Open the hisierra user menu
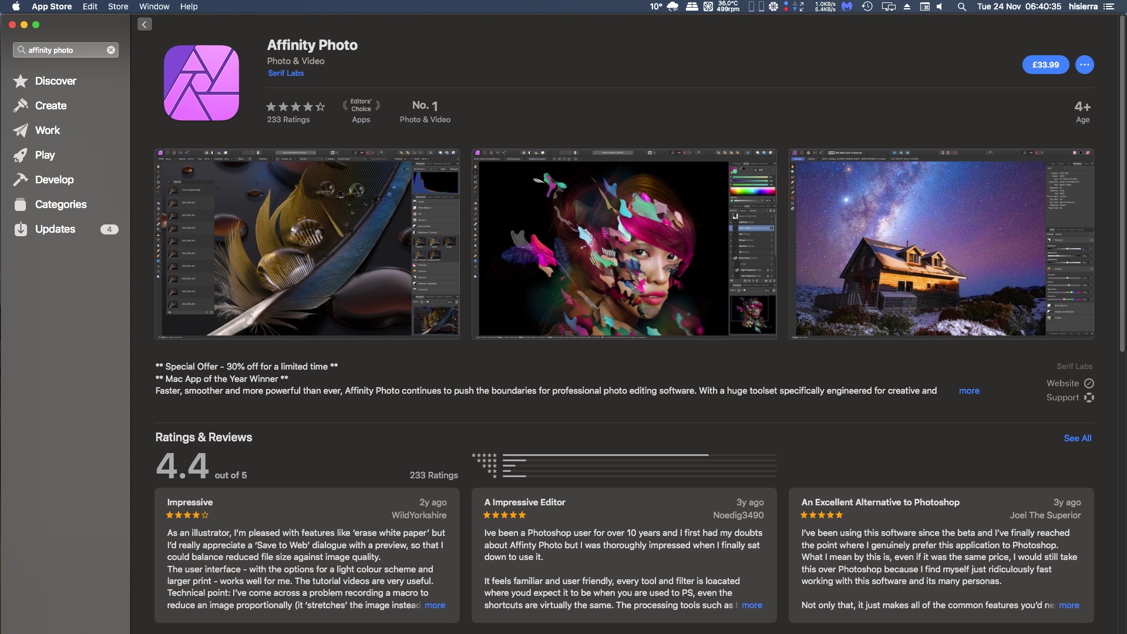 [x=1083, y=6]
